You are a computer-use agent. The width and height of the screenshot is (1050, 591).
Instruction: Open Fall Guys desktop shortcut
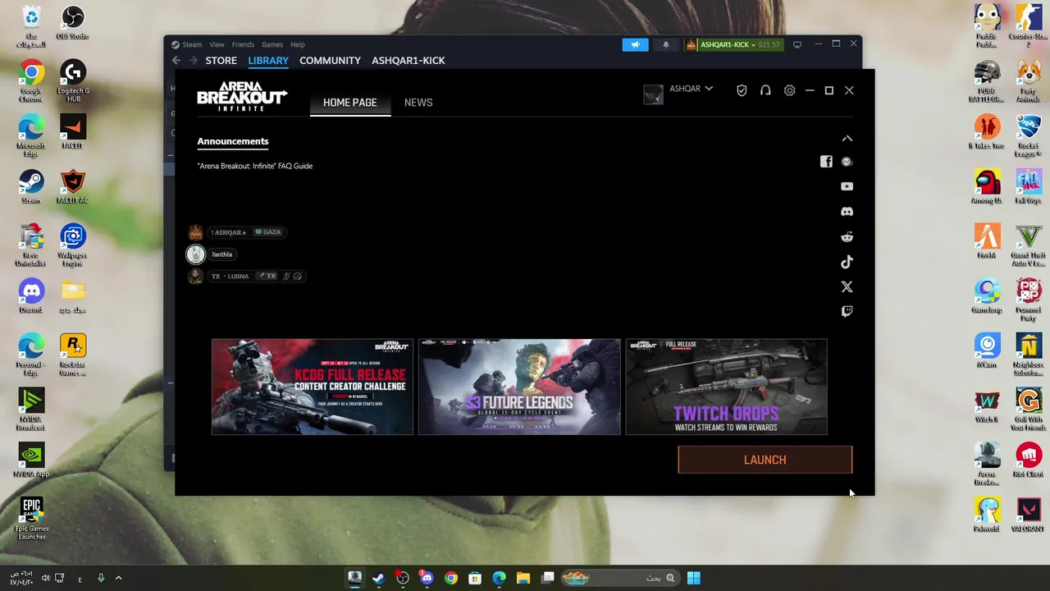[x=1028, y=186]
